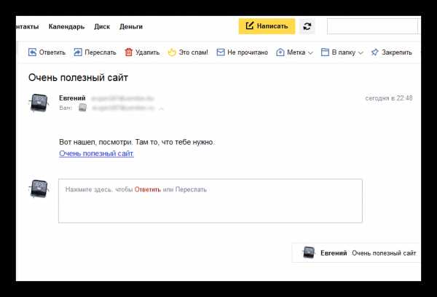Click sender Евгений's avatar in message header

[39, 103]
